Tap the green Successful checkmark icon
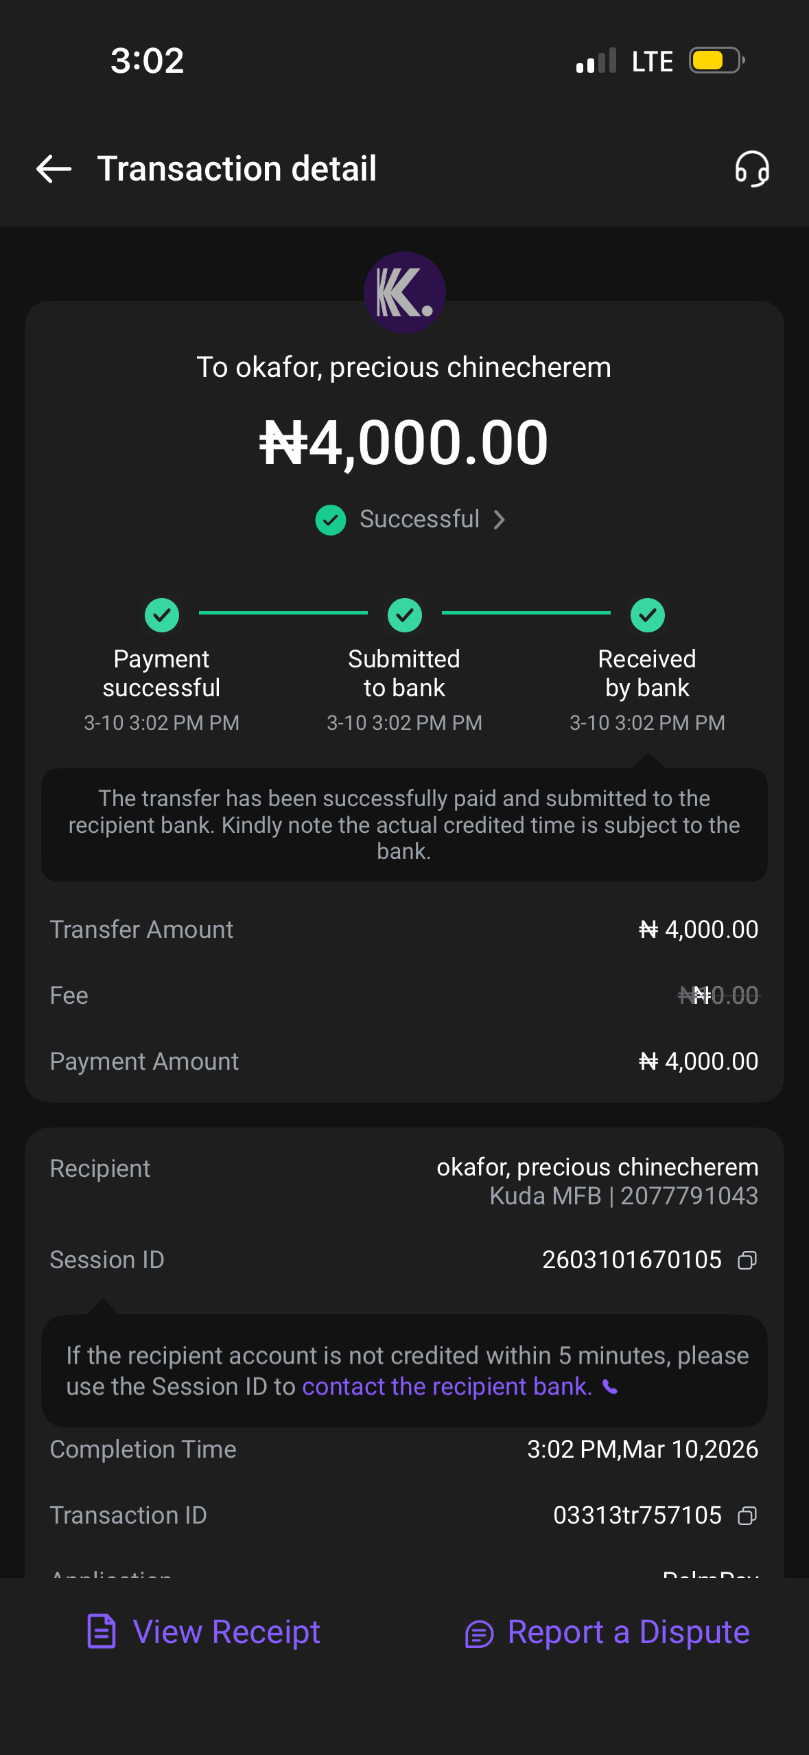Viewport: 809px width, 1755px height. pos(330,520)
